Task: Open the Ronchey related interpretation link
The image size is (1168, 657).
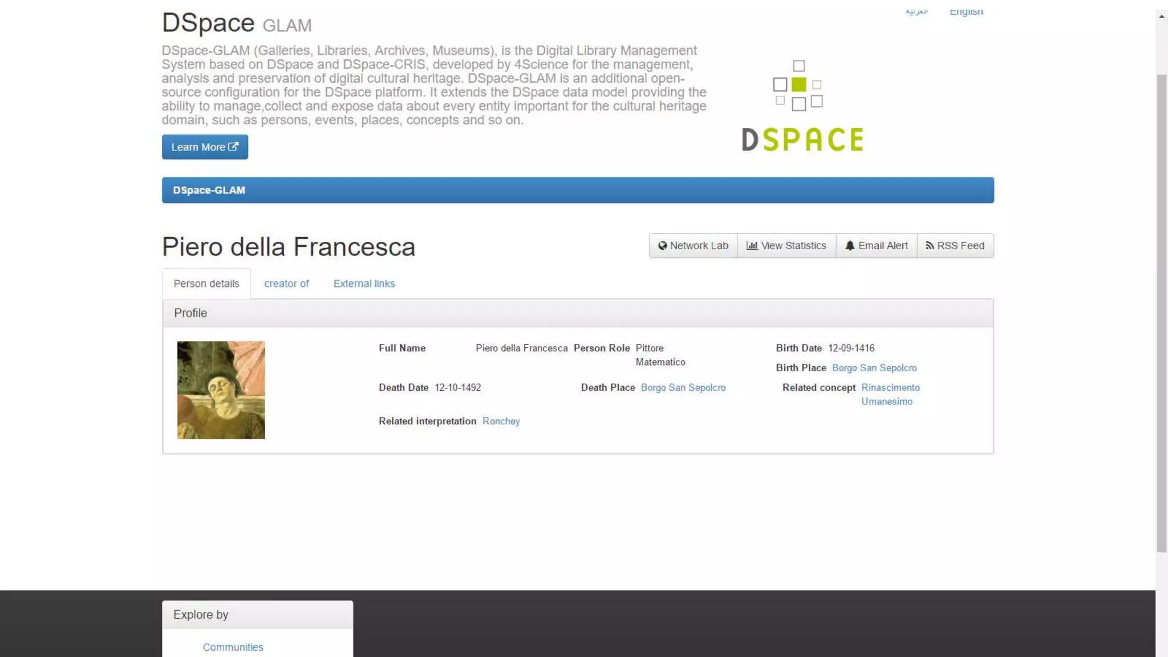Action: coord(501,421)
